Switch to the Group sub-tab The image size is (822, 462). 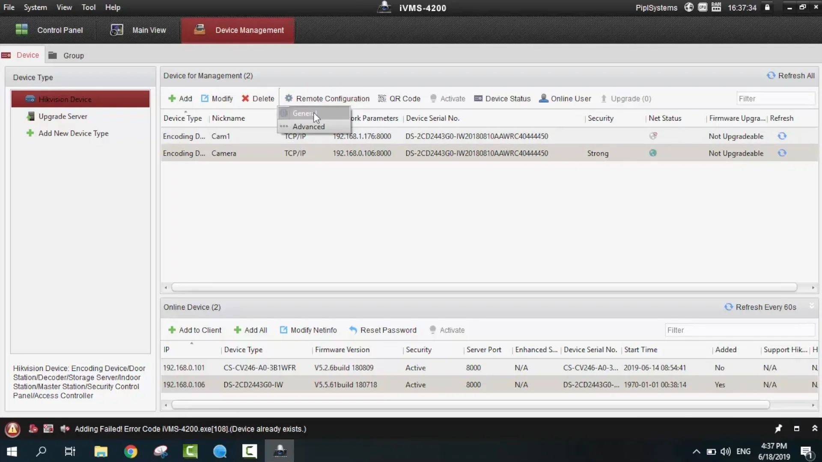tap(66, 55)
